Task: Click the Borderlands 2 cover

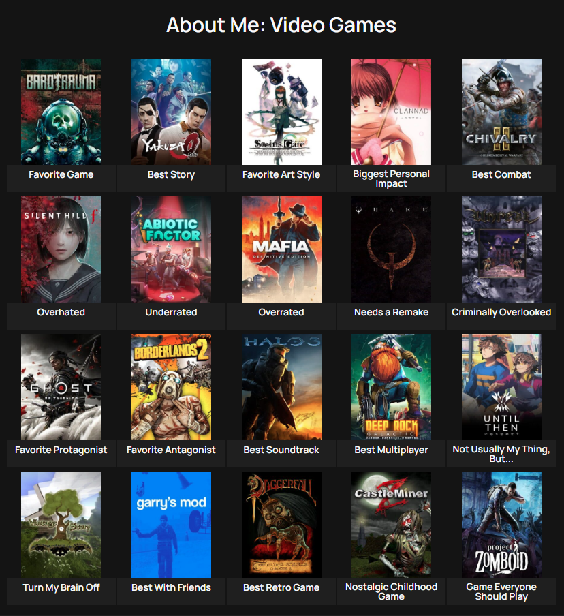Action: tap(171, 387)
